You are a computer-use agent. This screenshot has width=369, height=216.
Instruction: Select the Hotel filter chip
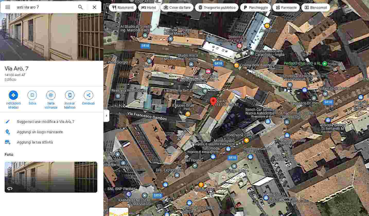[x=149, y=7]
